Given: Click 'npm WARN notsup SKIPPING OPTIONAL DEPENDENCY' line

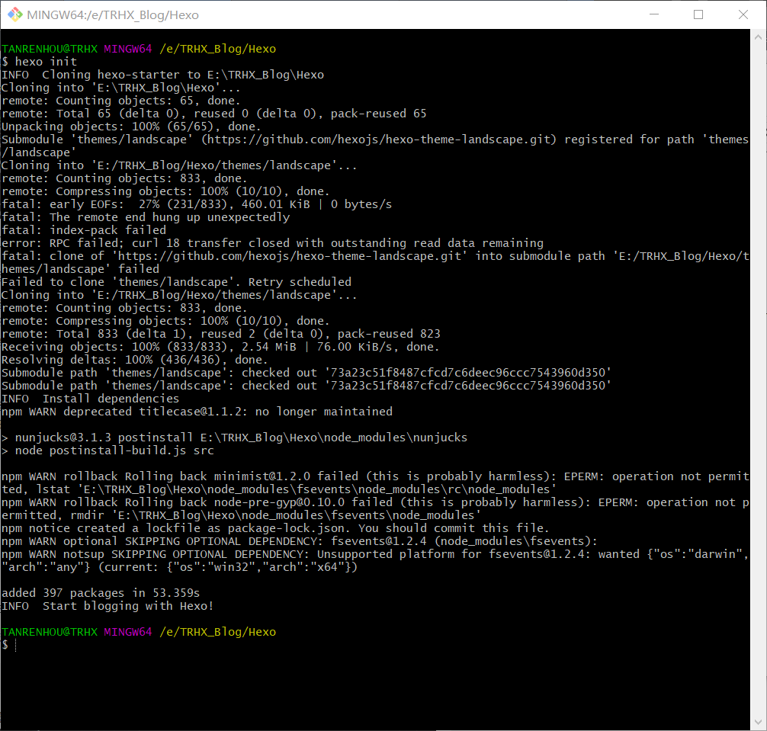Looking at the screenshot, I should tap(375, 560).
